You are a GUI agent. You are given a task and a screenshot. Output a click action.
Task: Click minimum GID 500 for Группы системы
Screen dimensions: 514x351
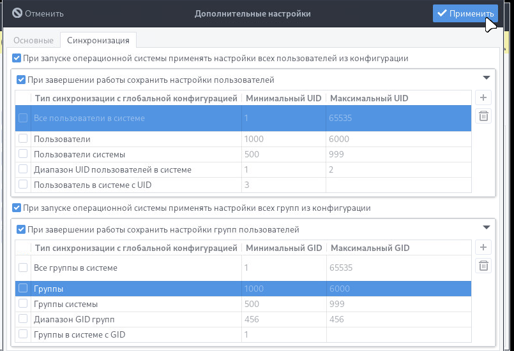point(252,304)
